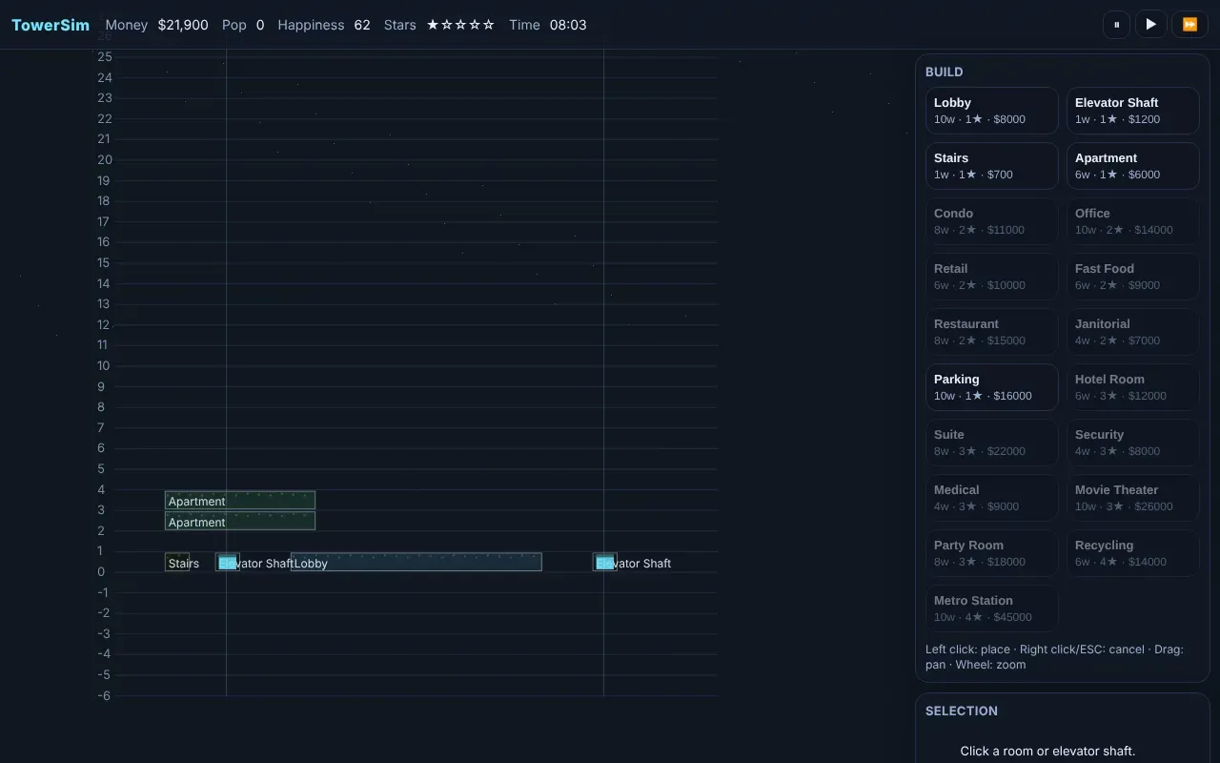Speed up with the fast-forward button
The width and height of the screenshot is (1220, 763).
coord(1189,24)
